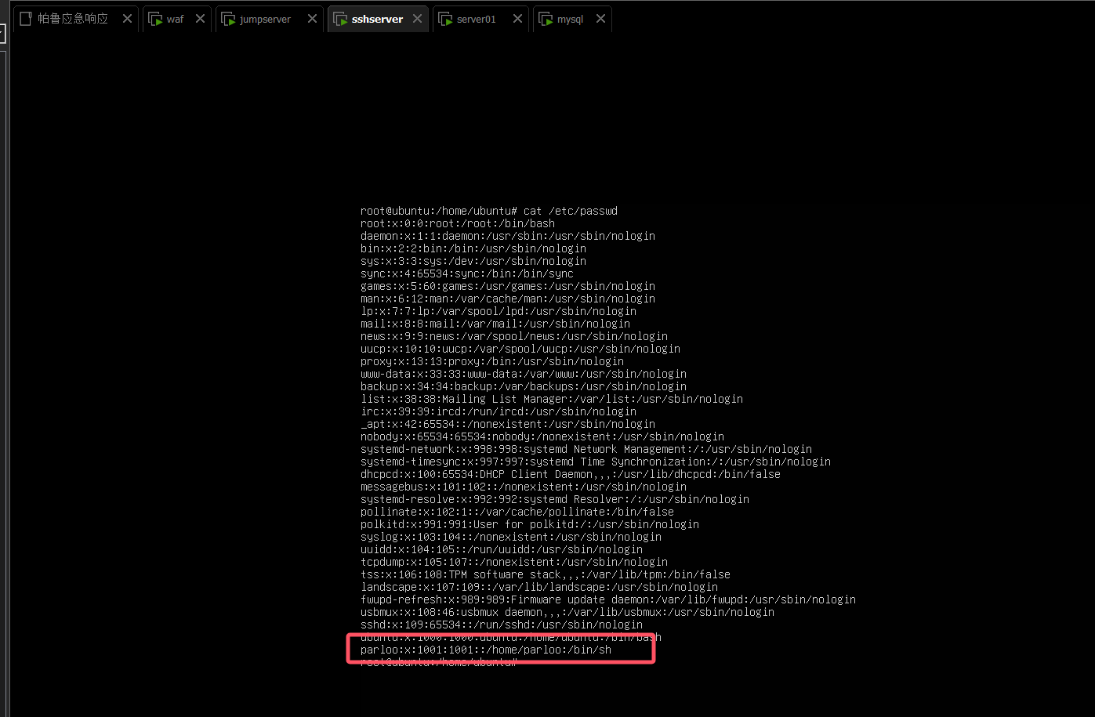Screen dimensions: 1095x717
Task: Switch to the jumpserver tab
Action: 265,19
